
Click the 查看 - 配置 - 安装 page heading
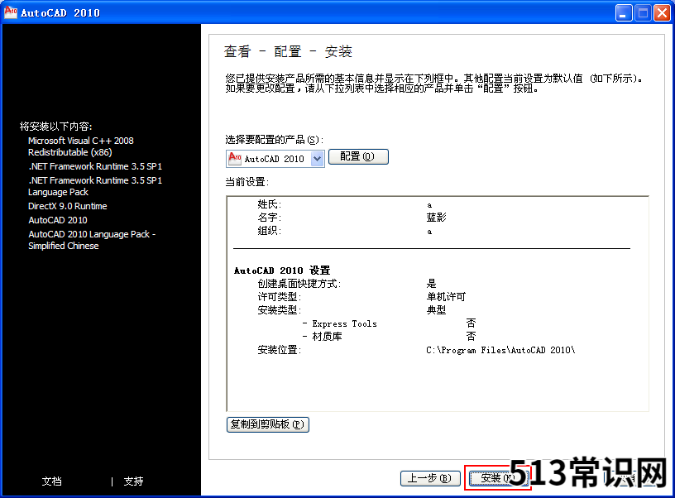tap(288, 51)
